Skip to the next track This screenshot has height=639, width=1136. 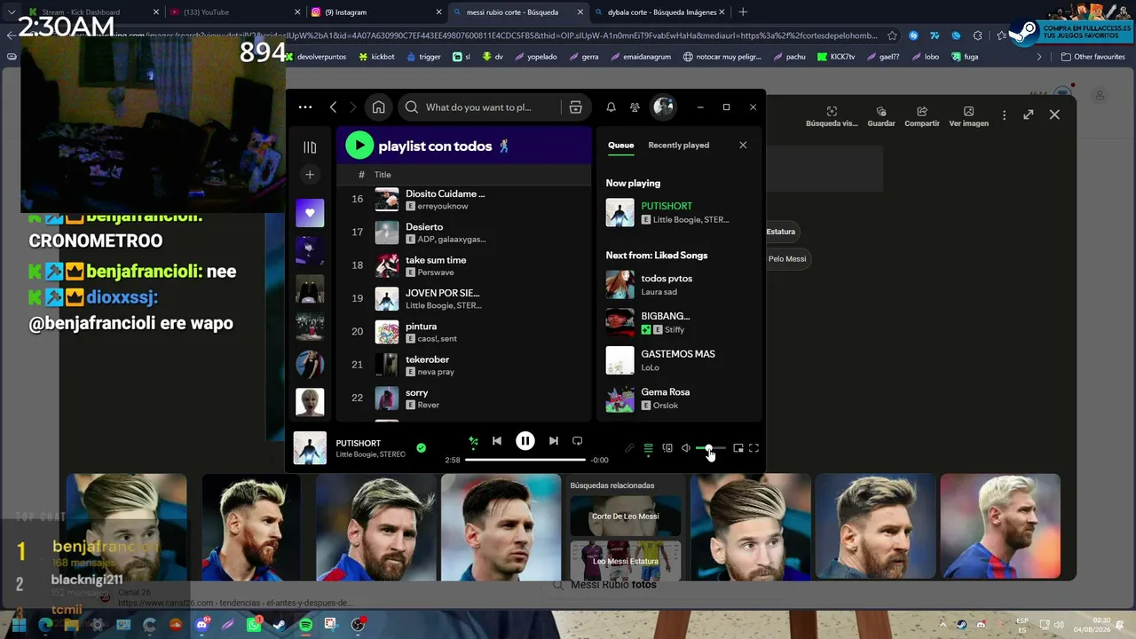tap(554, 441)
